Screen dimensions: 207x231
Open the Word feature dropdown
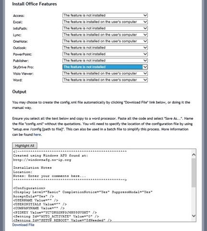point(105,80)
